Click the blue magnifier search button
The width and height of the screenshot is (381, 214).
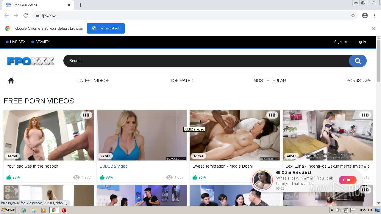pos(358,61)
